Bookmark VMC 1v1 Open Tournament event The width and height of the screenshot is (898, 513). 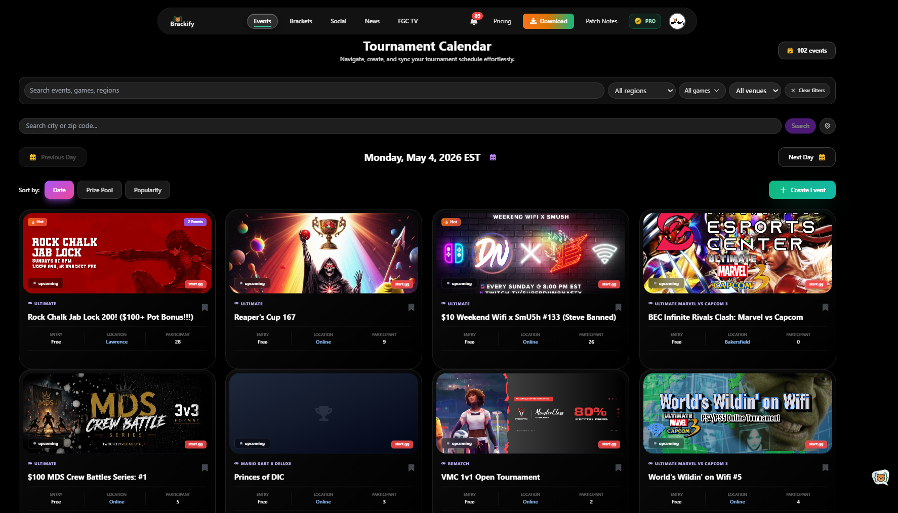pos(618,467)
